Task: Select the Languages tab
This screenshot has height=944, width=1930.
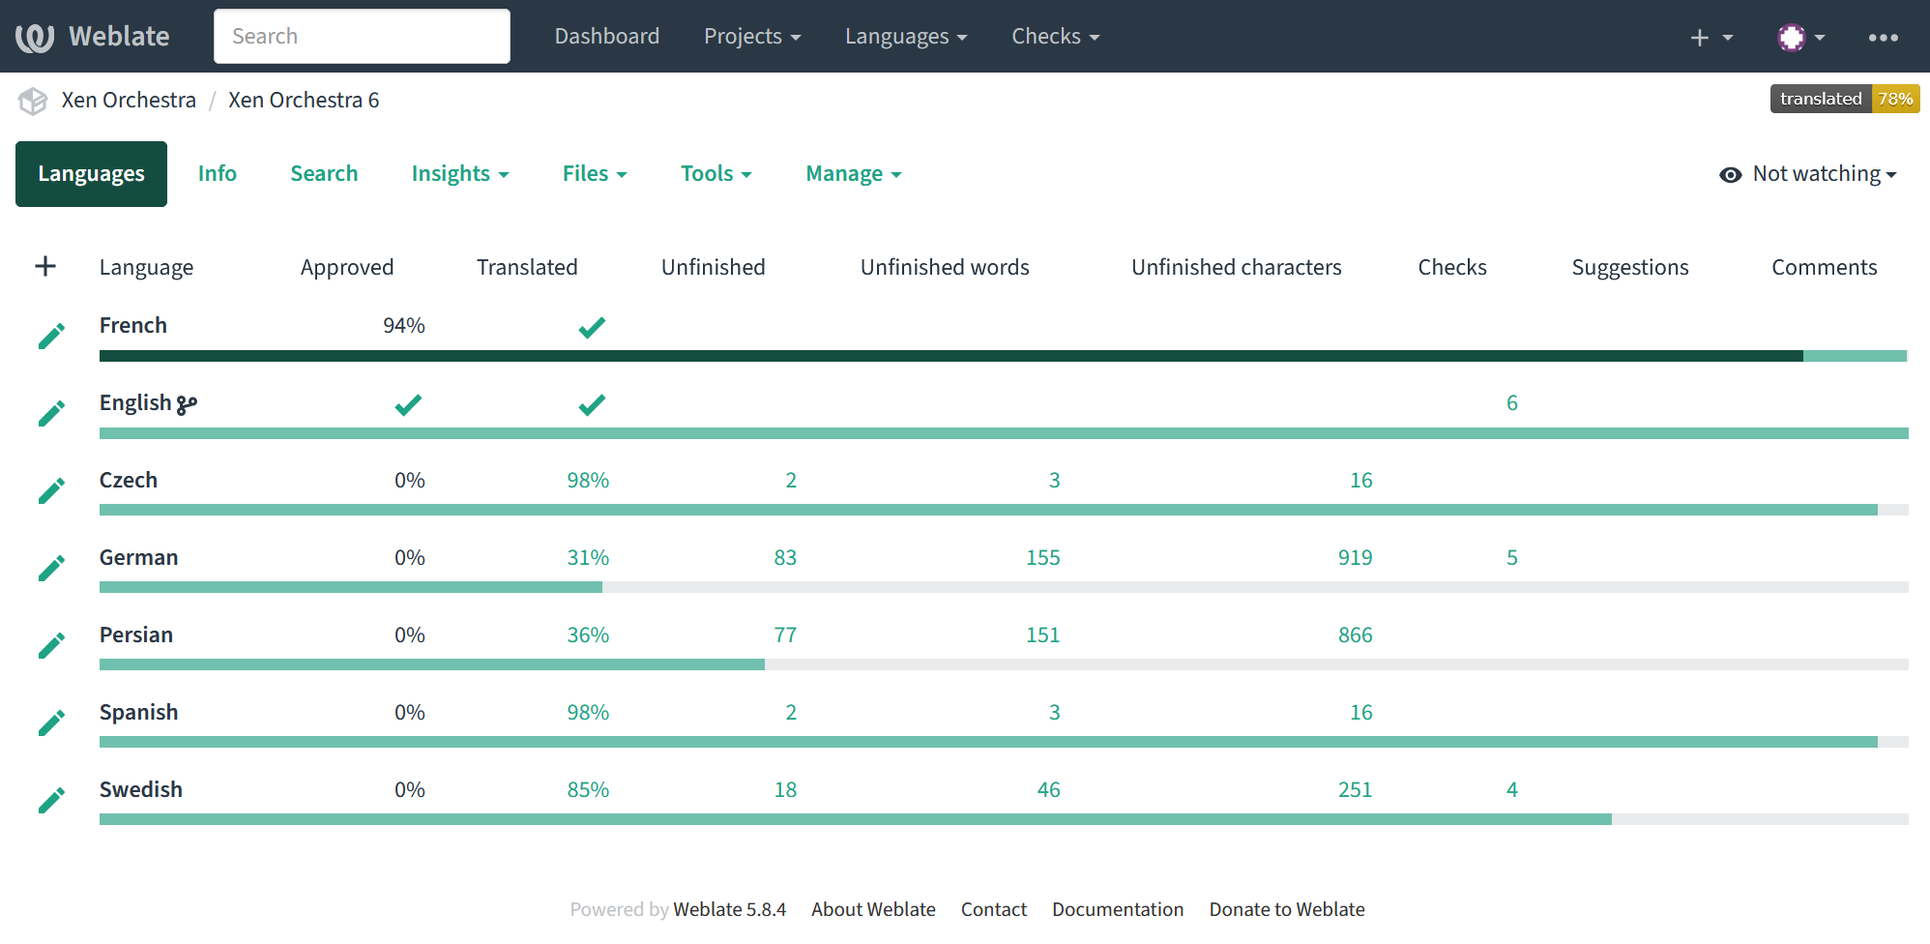Action: coord(91,174)
